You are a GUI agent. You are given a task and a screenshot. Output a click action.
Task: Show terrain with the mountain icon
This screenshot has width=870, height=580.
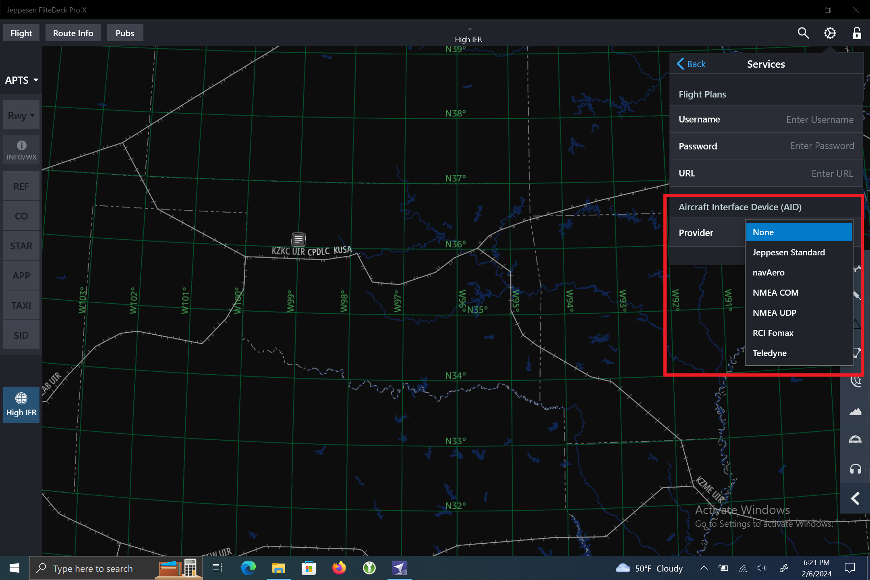pos(855,412)
